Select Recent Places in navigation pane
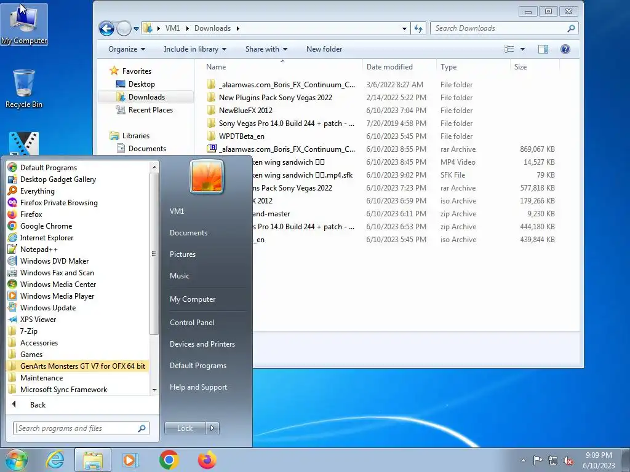 (150, 109)
